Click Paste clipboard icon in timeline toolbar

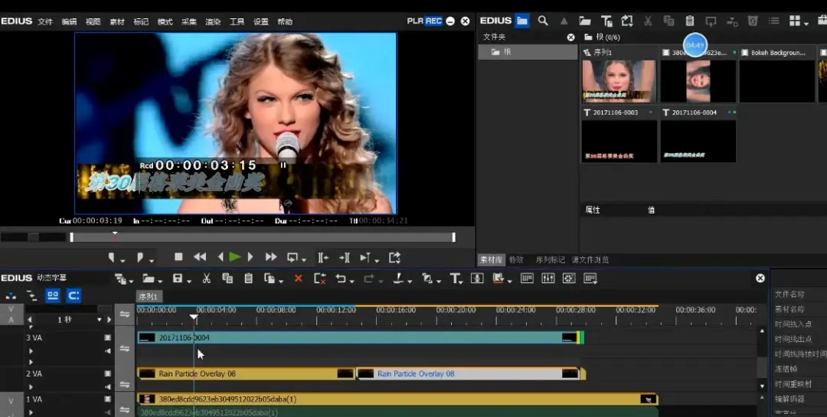(248, 278)
